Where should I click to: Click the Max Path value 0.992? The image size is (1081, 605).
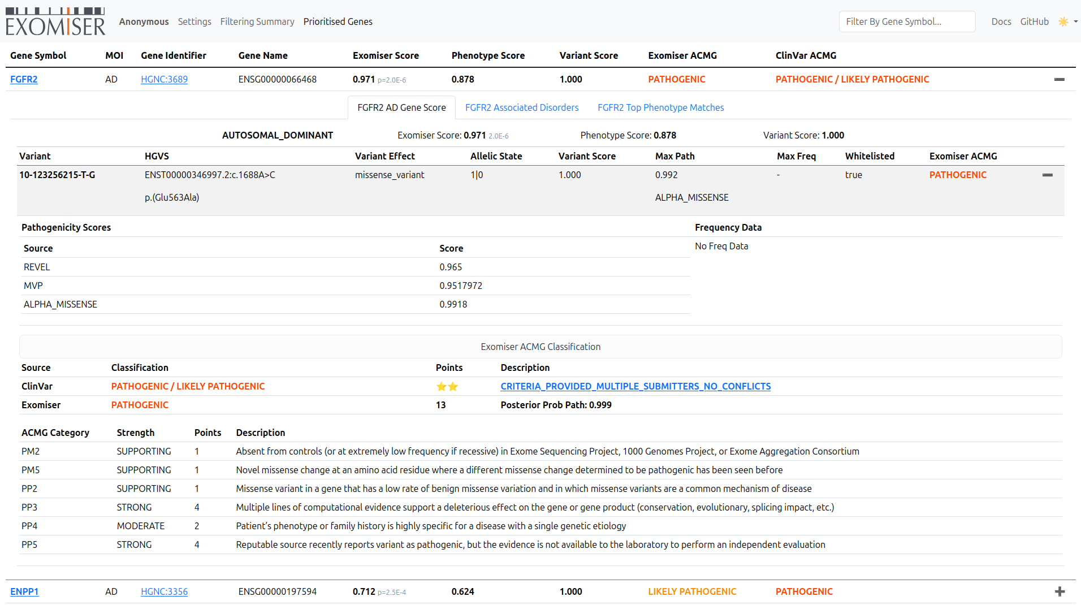[x=666, y=175]
